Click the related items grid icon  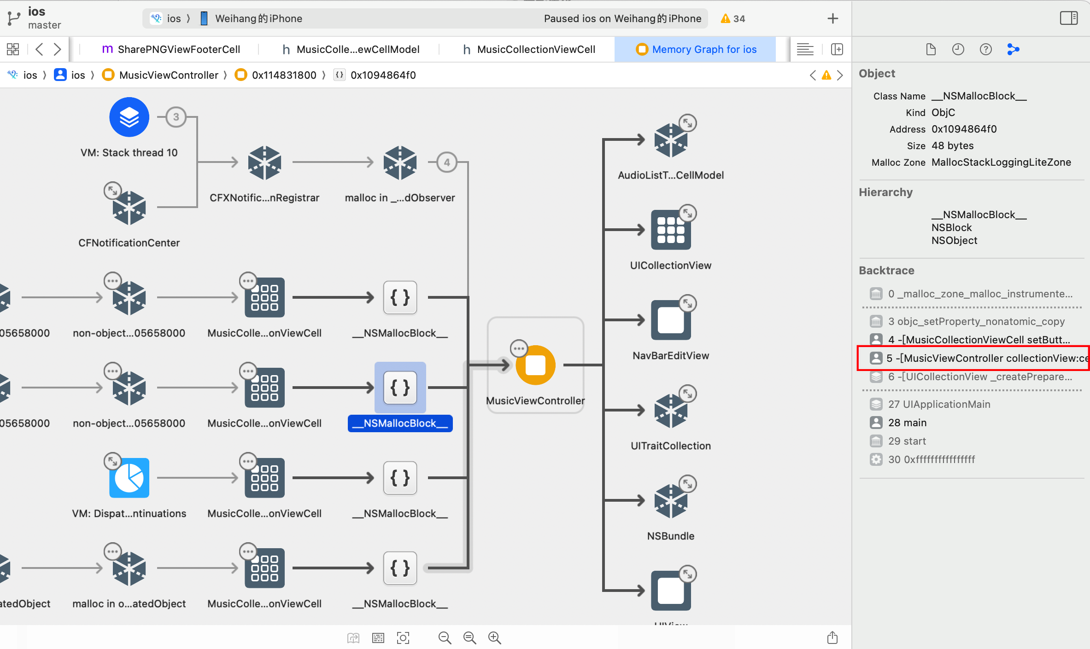(x=13, y=49)
